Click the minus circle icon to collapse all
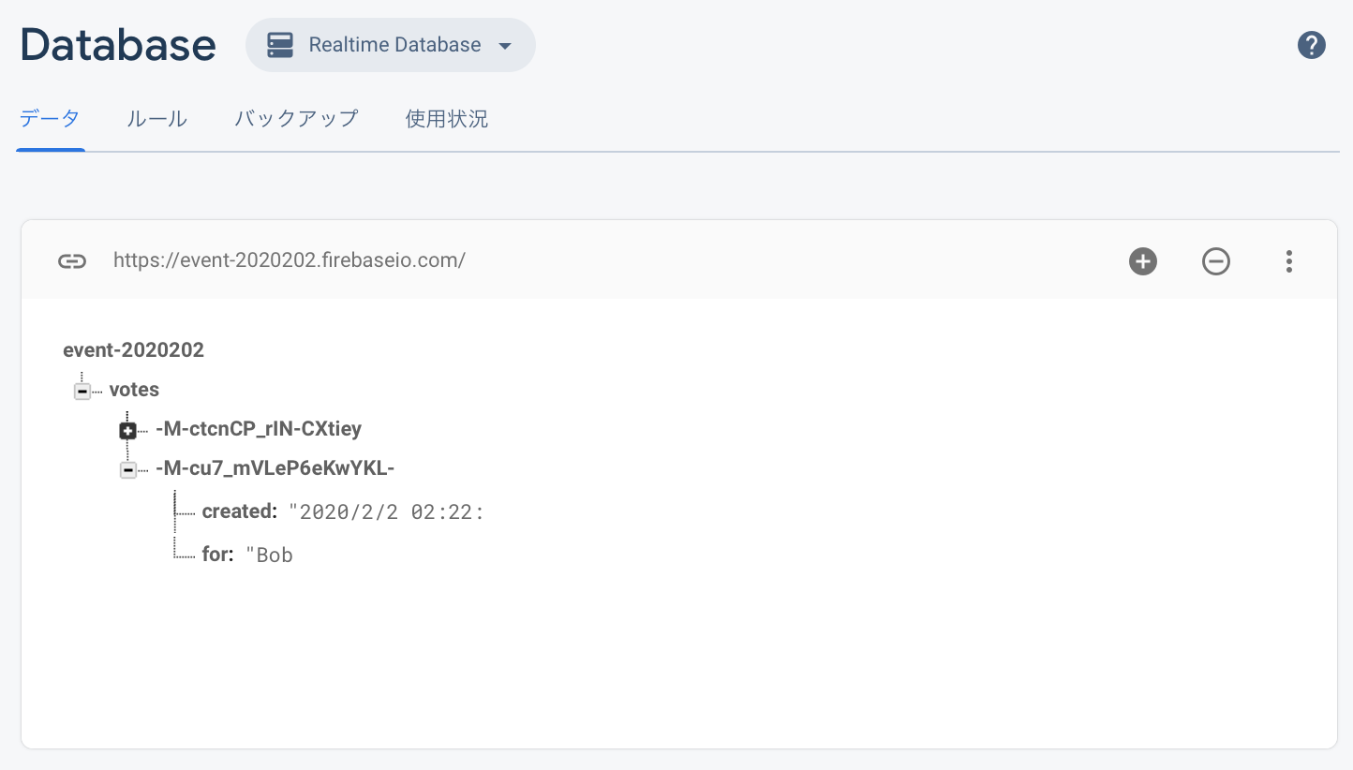This screenshot has width=1353, height=770. pos(1216,261)
